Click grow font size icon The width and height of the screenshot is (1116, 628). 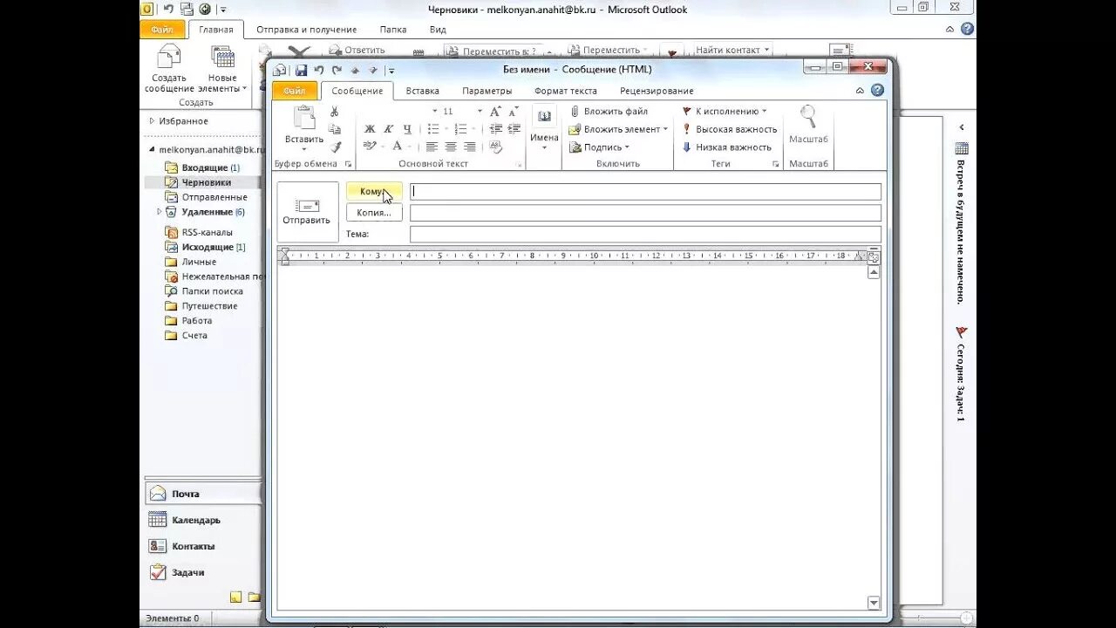point(495,112)
